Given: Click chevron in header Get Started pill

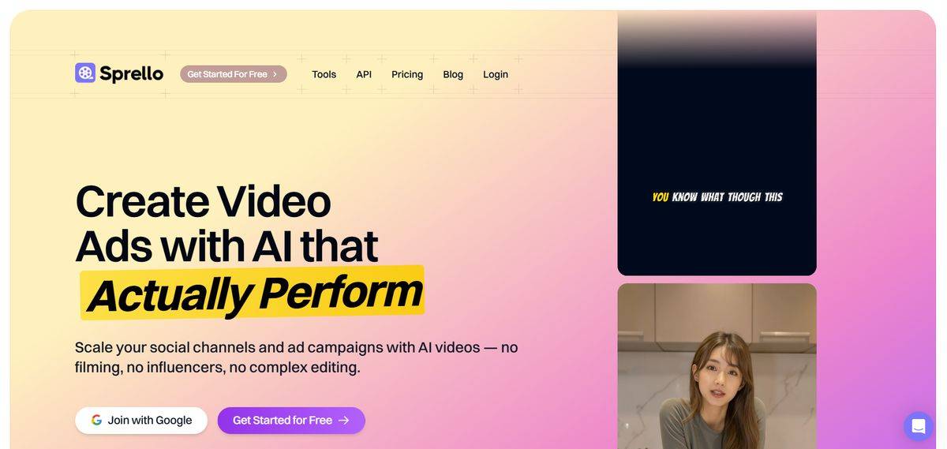Looking at the screenshot, I should (x=275, y=74).
